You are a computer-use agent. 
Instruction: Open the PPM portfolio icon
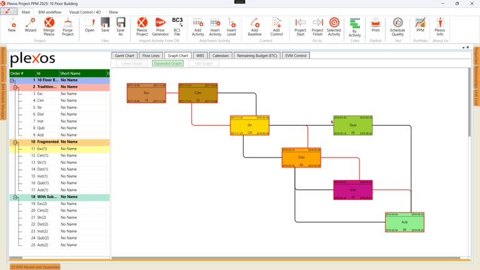tap(420, 25)
